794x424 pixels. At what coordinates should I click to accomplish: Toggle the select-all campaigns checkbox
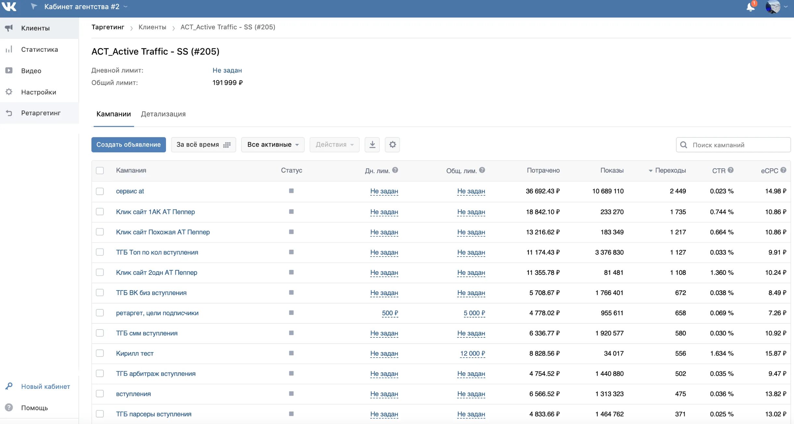pyautogui.click(x=100, y=170)
